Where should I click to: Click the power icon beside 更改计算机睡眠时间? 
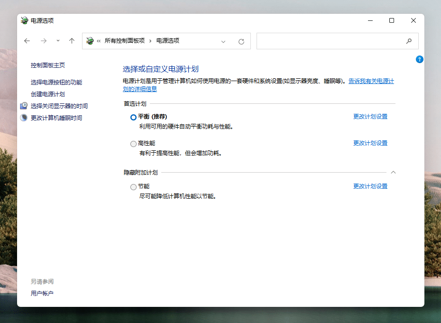click(x=23, y=117)
